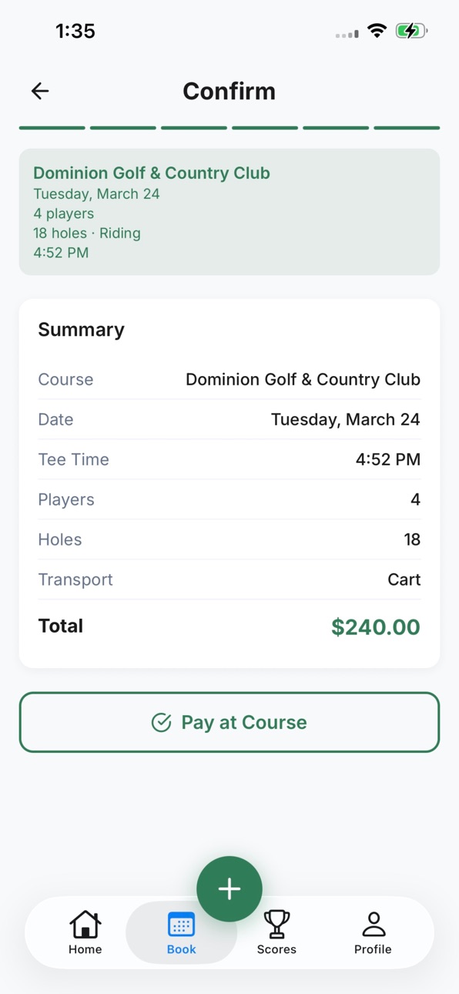The width and height of the screenshot is (459, 994).
Task: Select the Book calendar tab
Action: [181, 932]
